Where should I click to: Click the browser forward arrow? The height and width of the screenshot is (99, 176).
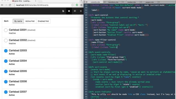[x=6, y=5]
